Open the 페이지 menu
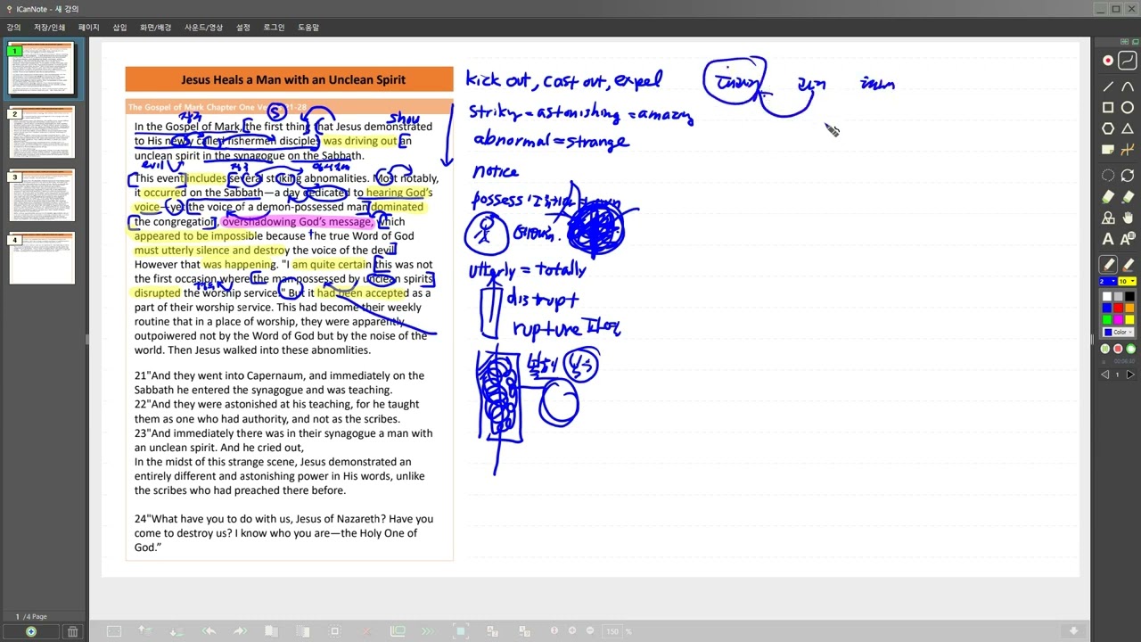The height and width of the screenshot is (642, 1141). 89,28
